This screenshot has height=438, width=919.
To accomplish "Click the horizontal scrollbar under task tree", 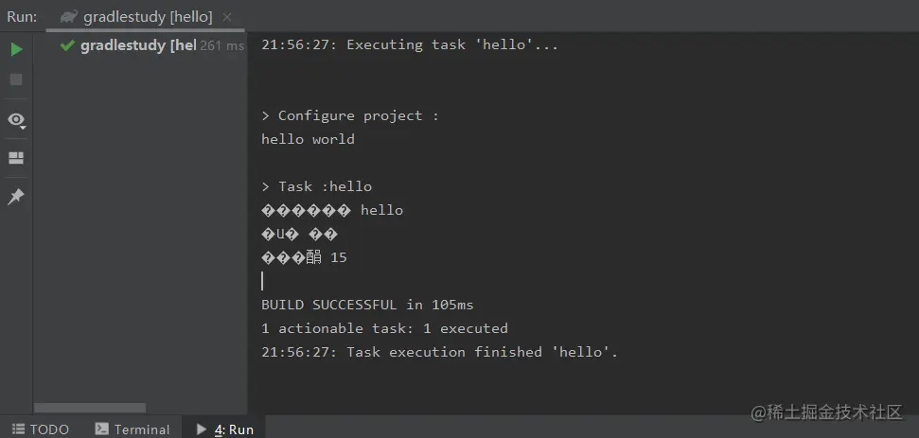I will click(x=90, y=408).
